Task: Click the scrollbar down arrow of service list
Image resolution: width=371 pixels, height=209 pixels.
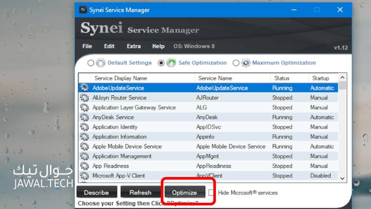Action: [342, 179]
